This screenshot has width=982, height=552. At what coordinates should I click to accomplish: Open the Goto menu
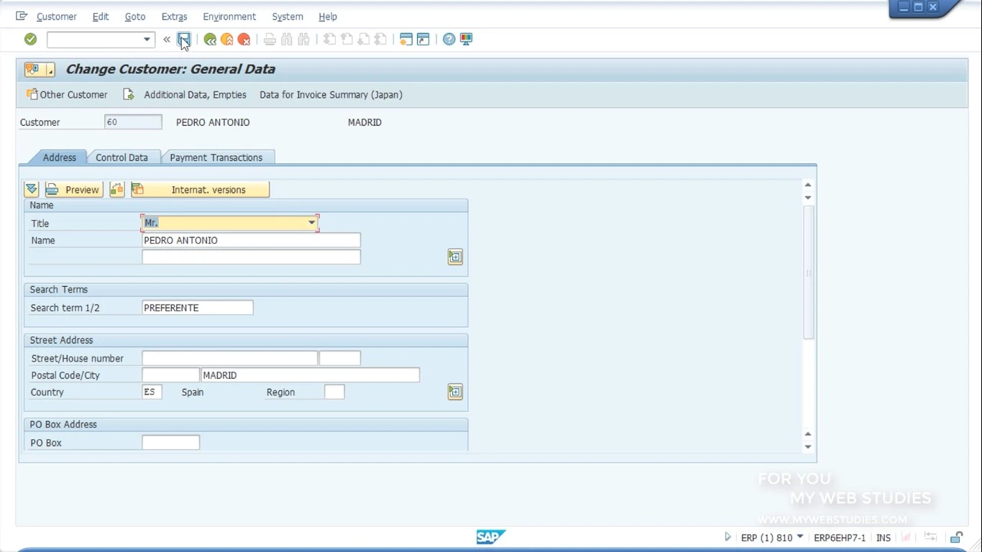(x=135, y=17)
